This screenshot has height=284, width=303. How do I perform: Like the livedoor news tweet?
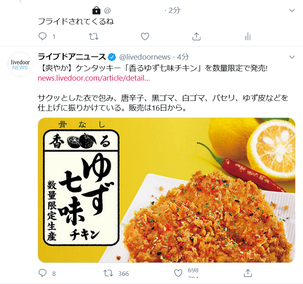(x=178, y=273)
